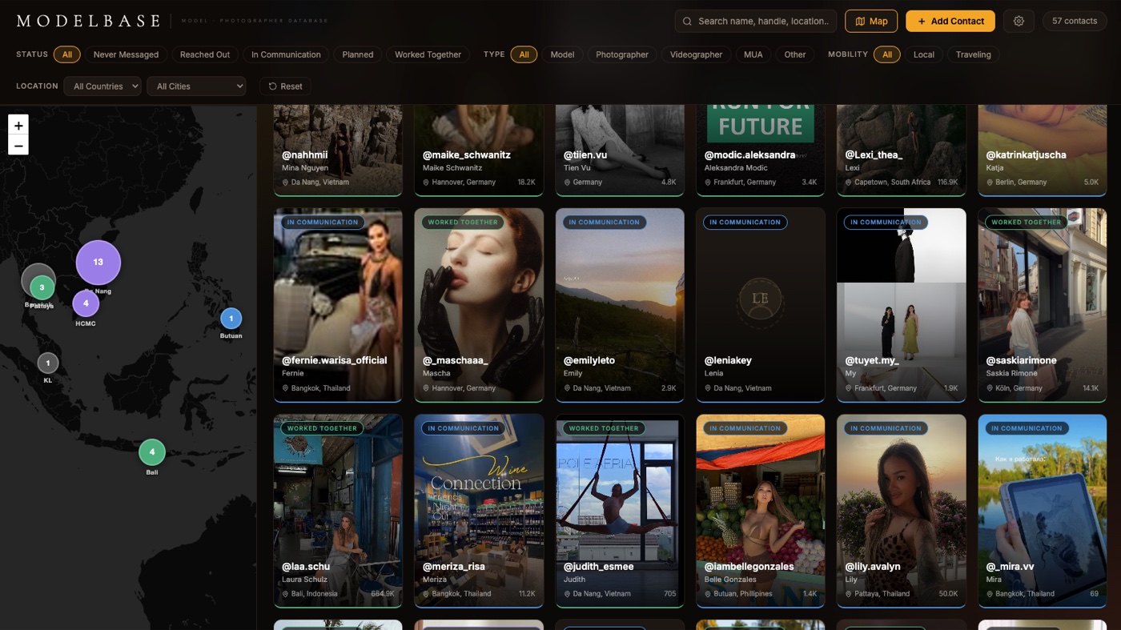1121x630 pixels.
Task: Click the Map button
Action: [x=871, y=21]
